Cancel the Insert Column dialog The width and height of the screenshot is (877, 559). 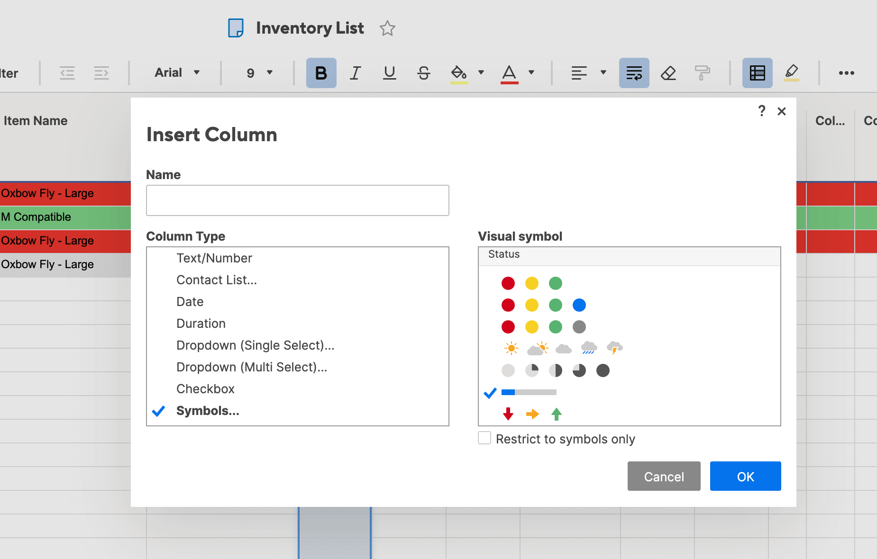point(664,476)
